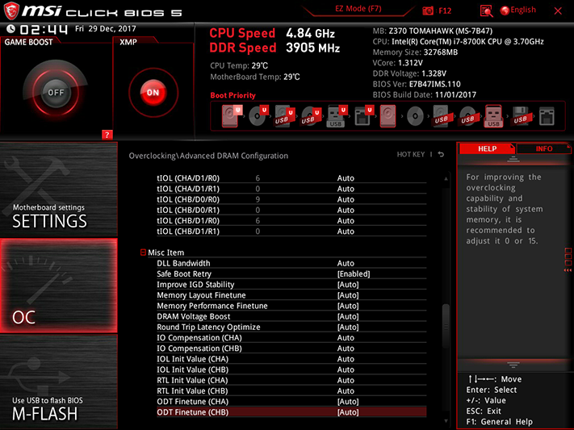574x430 pixels.
Task: Select the UEFI USB CD/DVD boot icon
Action: click(x=310, y=116)
